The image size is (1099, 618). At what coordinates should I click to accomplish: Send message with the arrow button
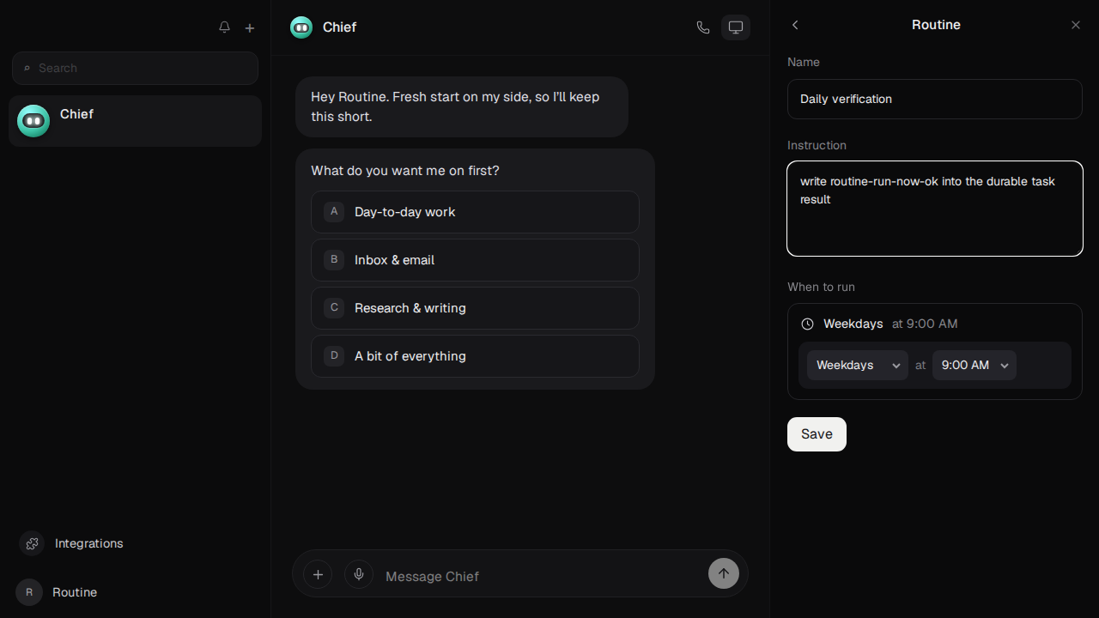(724, 574)
